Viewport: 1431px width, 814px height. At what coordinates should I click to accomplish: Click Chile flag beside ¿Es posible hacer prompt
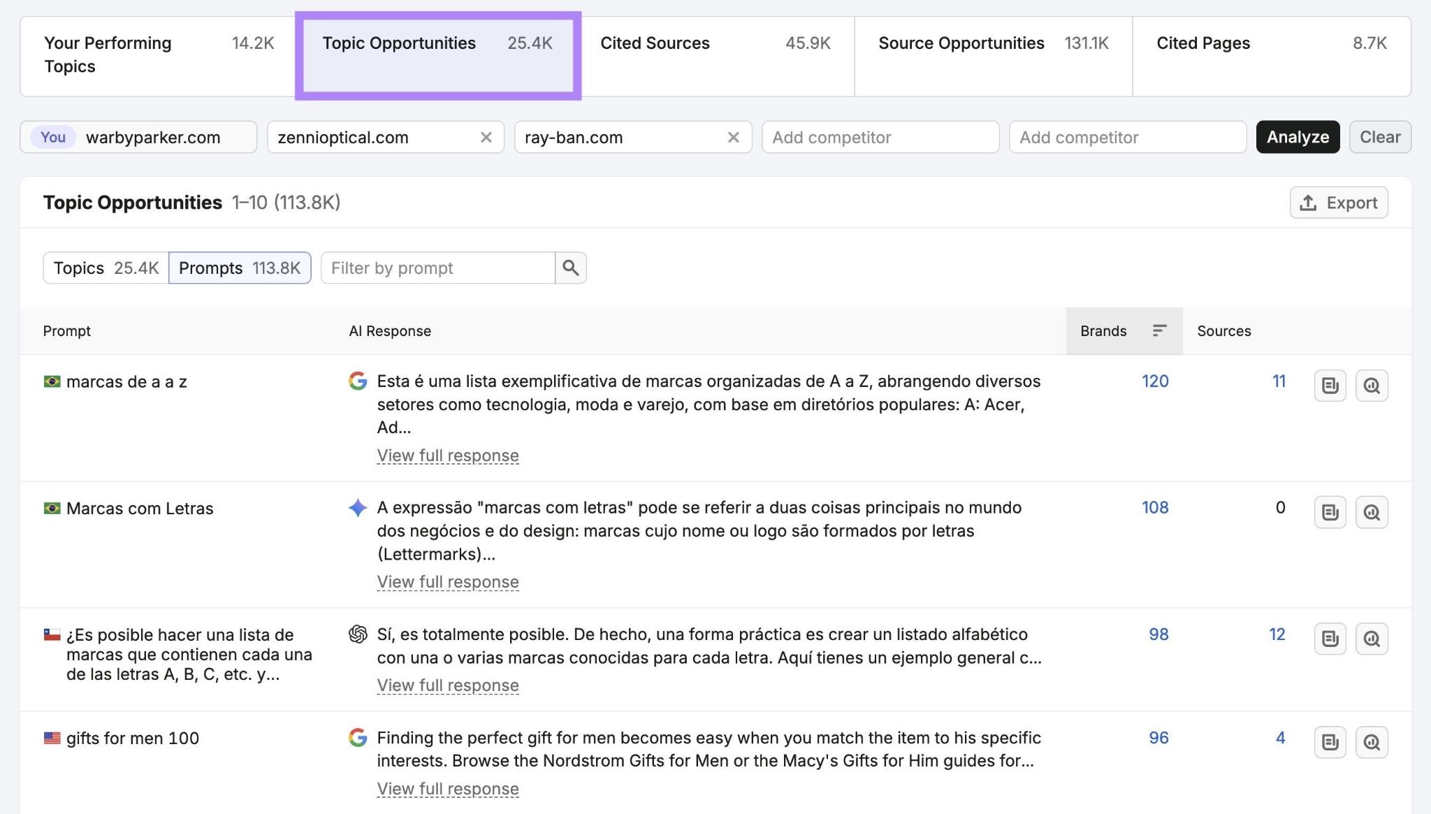(x=52, y=634)
